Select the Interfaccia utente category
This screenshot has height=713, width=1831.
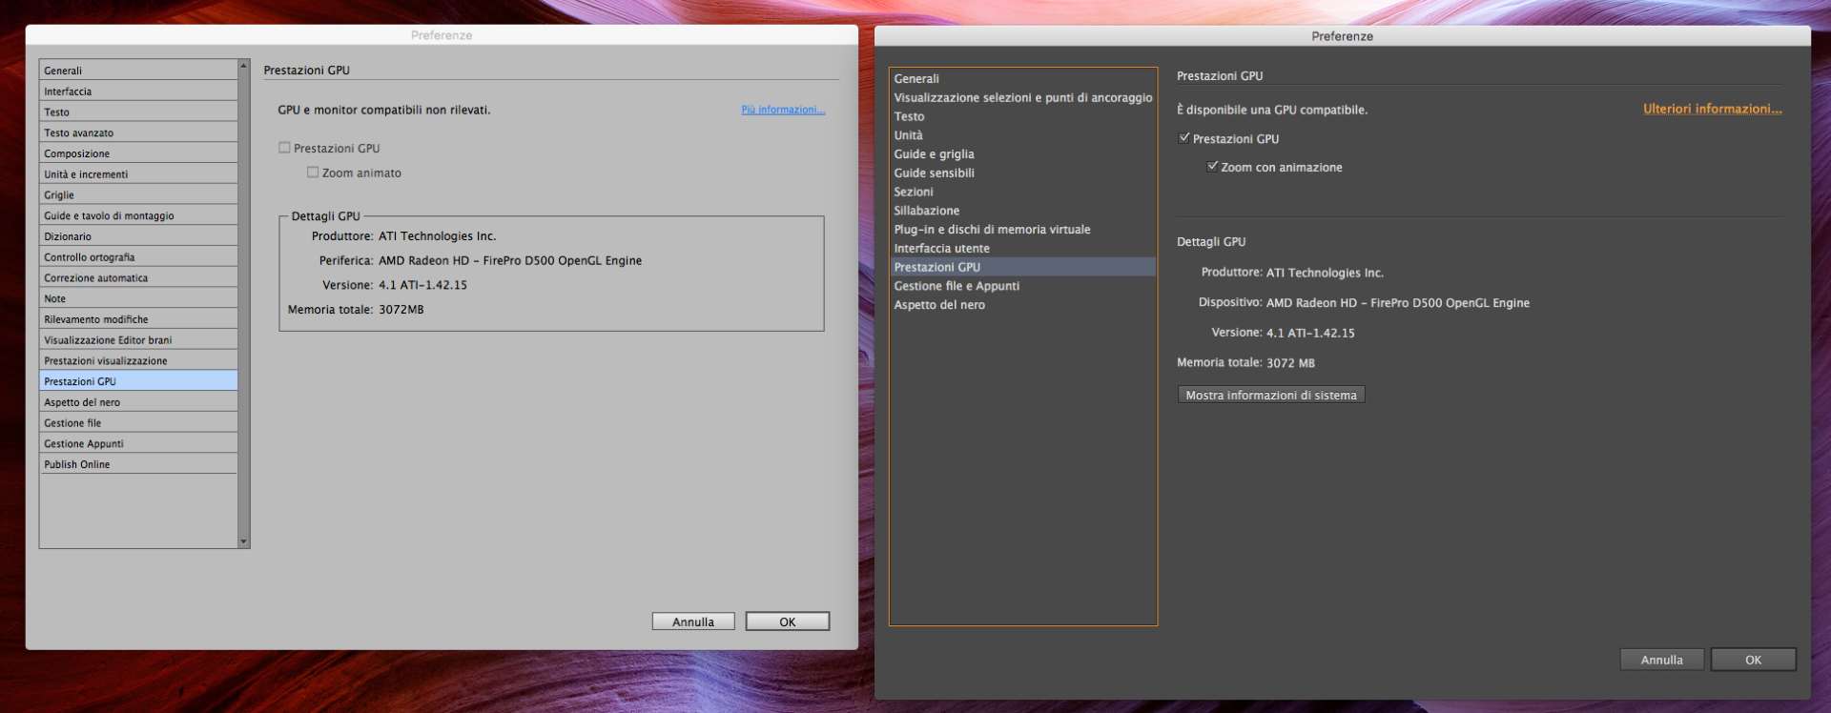tap(1023, 248)
